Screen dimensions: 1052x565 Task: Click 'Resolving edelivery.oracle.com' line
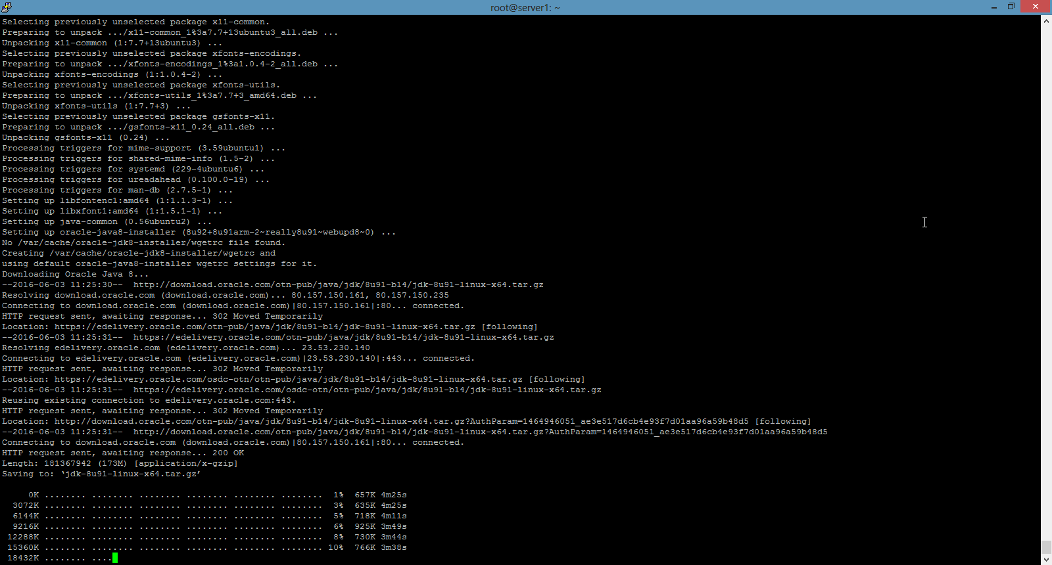(x=186, y=348)
